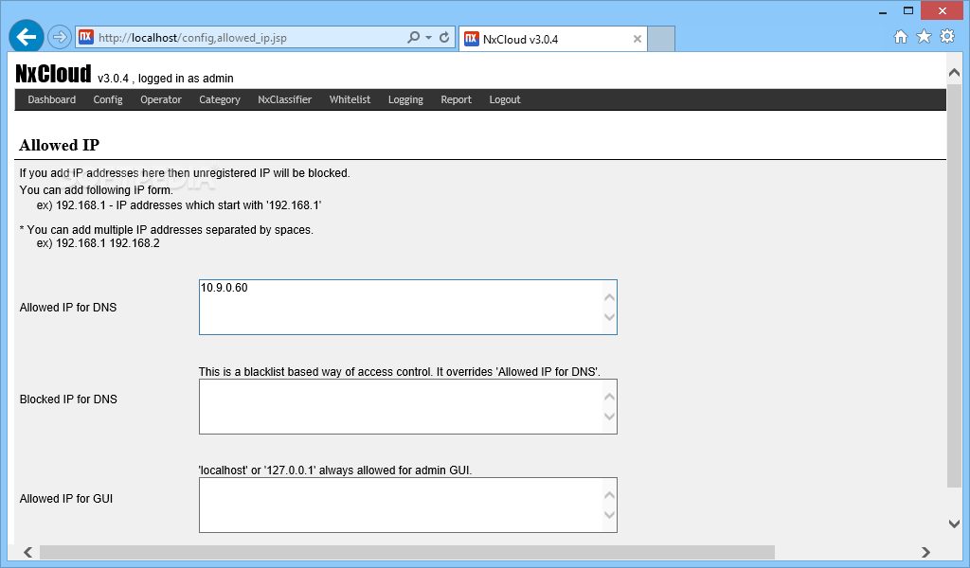Click the horizontal scrollbar left arrow
970x568 pixels.
coord(27,552)
